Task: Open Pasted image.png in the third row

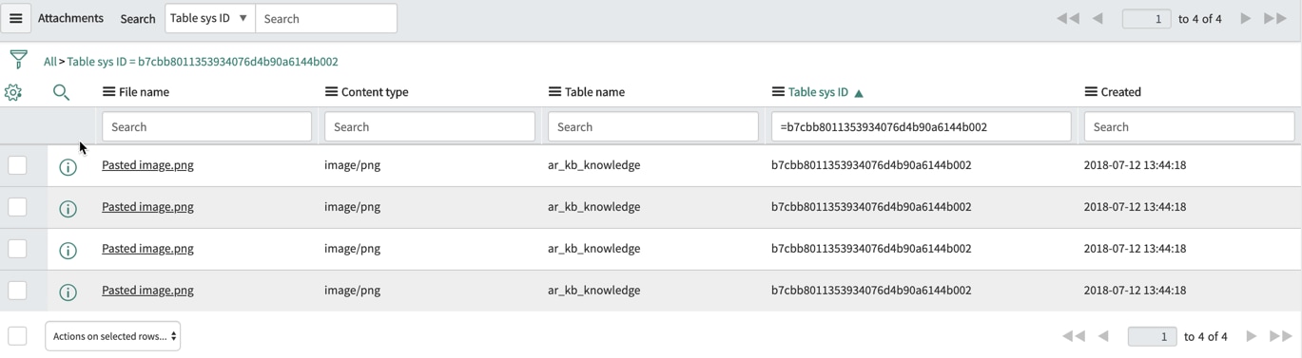Action: [x=147, y=249]
